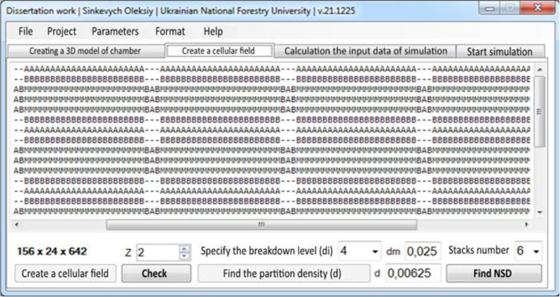
Task: Open the Parameters menu
Action: [x=115, y=31]
